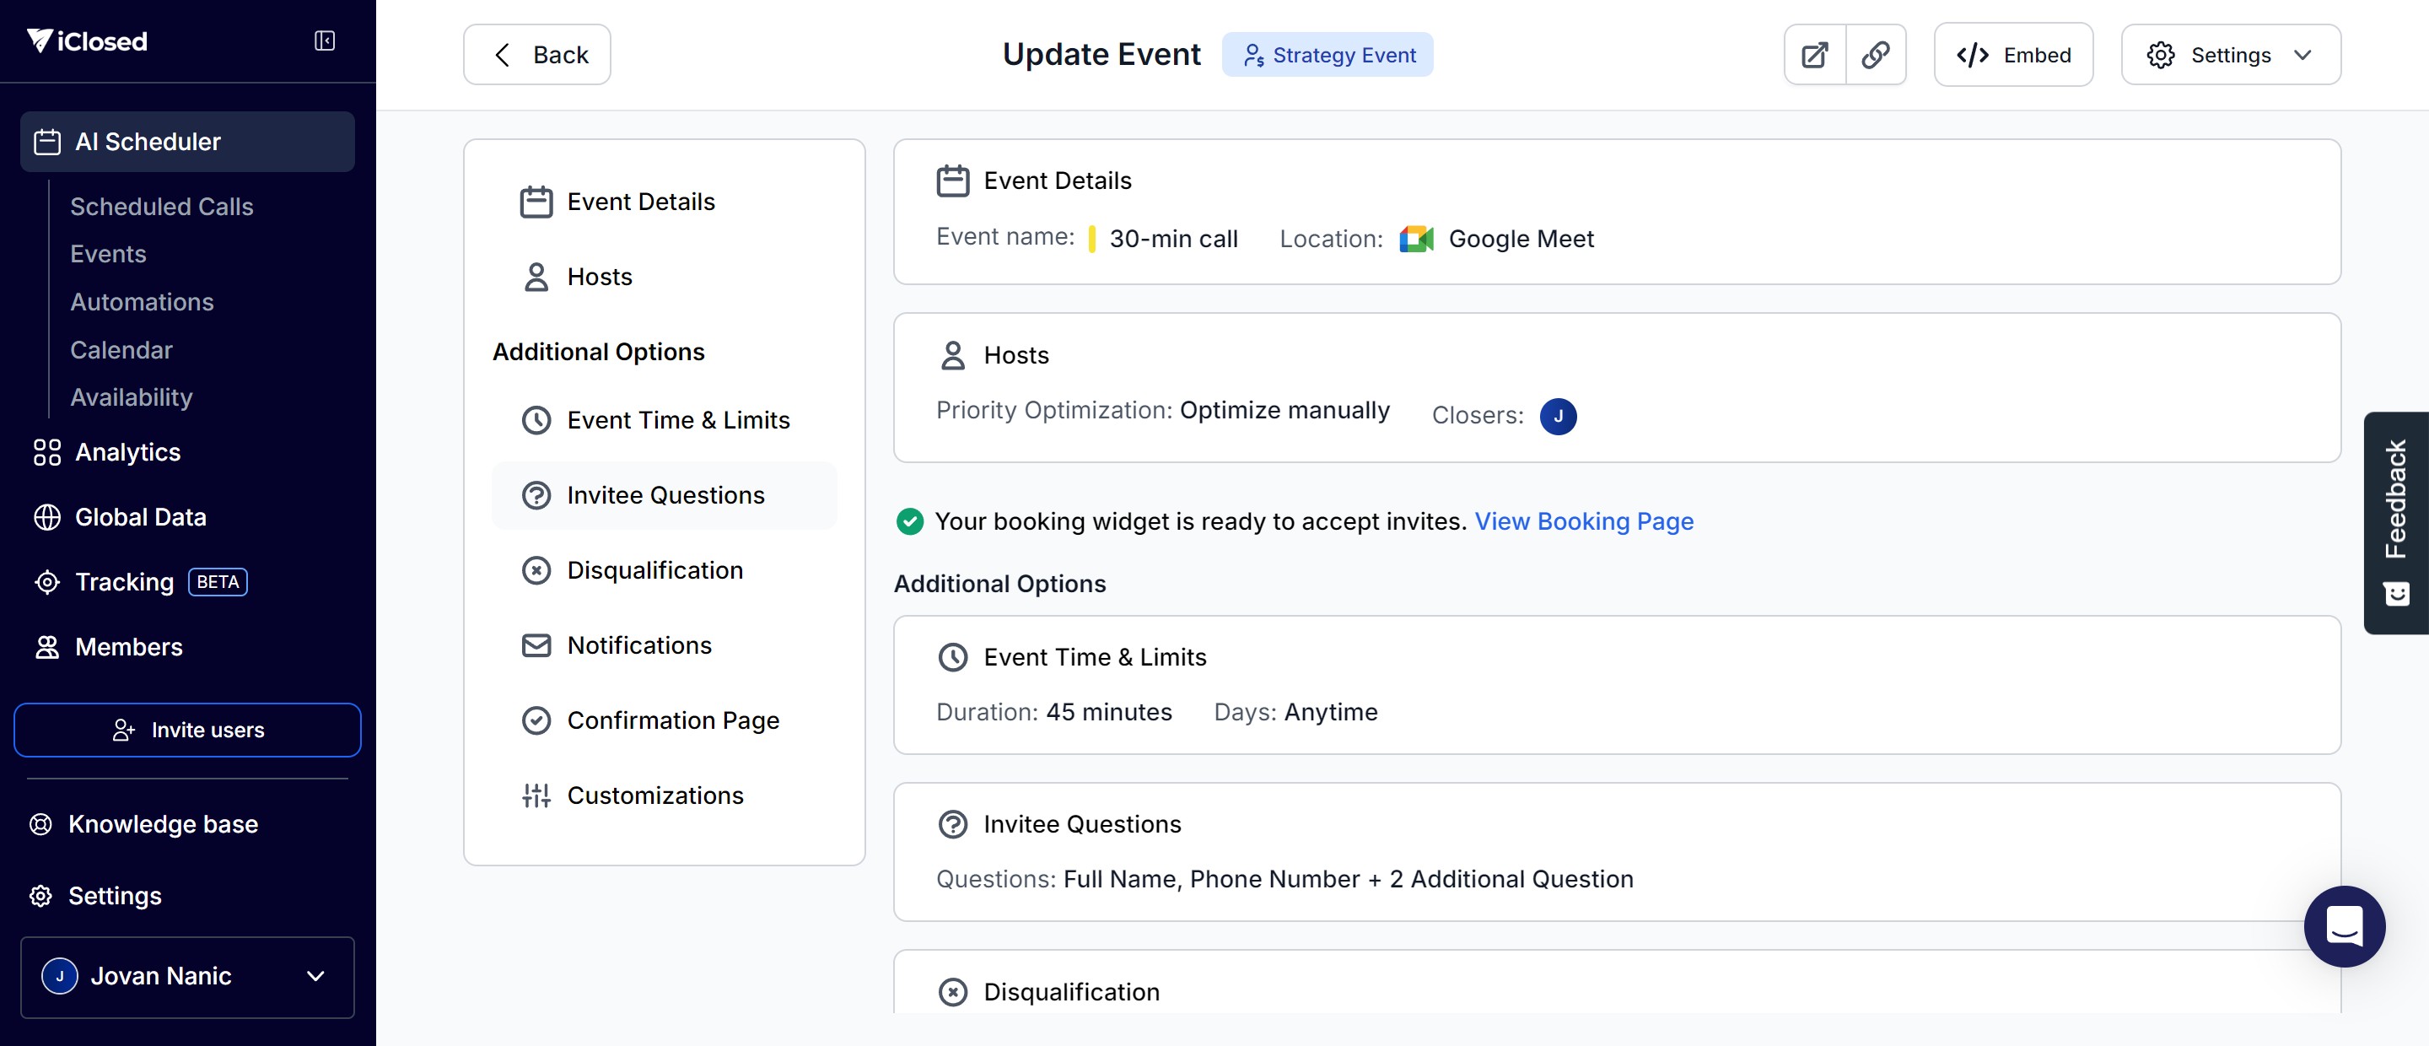Open the event in a new tab
Viewport: 2429px width, 1046px height.
pos(1814,55)
